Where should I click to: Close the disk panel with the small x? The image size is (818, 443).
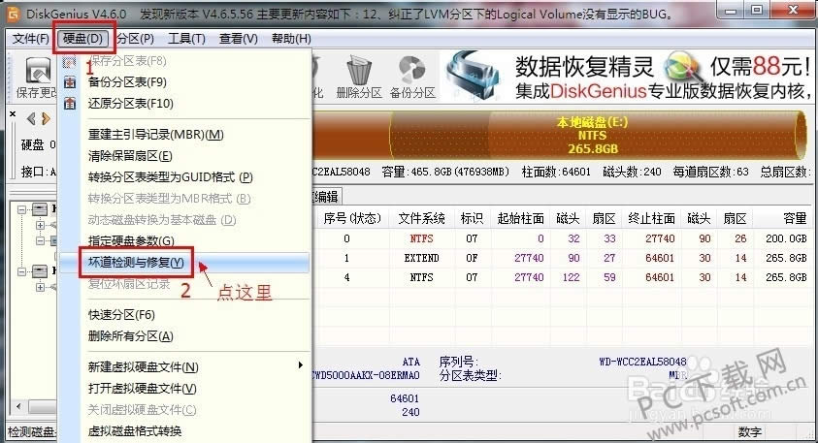pyautogui.click(x=13, y=113)
